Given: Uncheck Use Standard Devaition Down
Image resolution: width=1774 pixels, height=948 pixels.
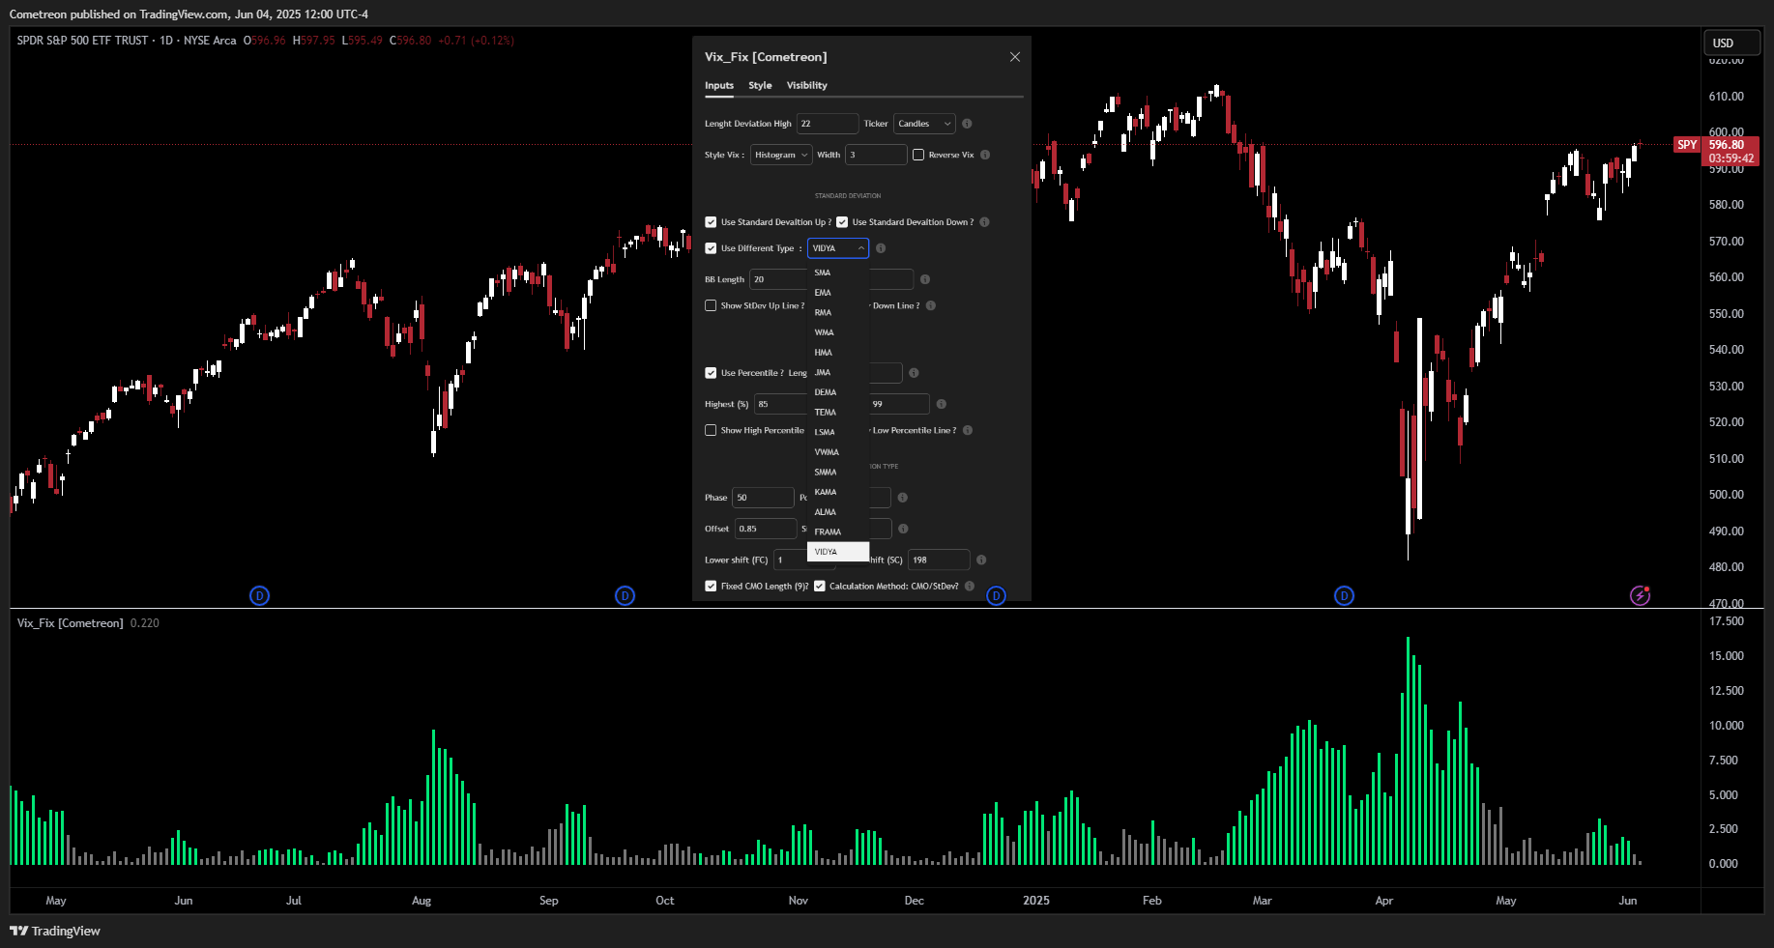Looking at the screenshot, I should pos(842,222).
